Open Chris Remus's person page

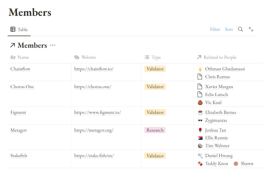coord(217,77)
